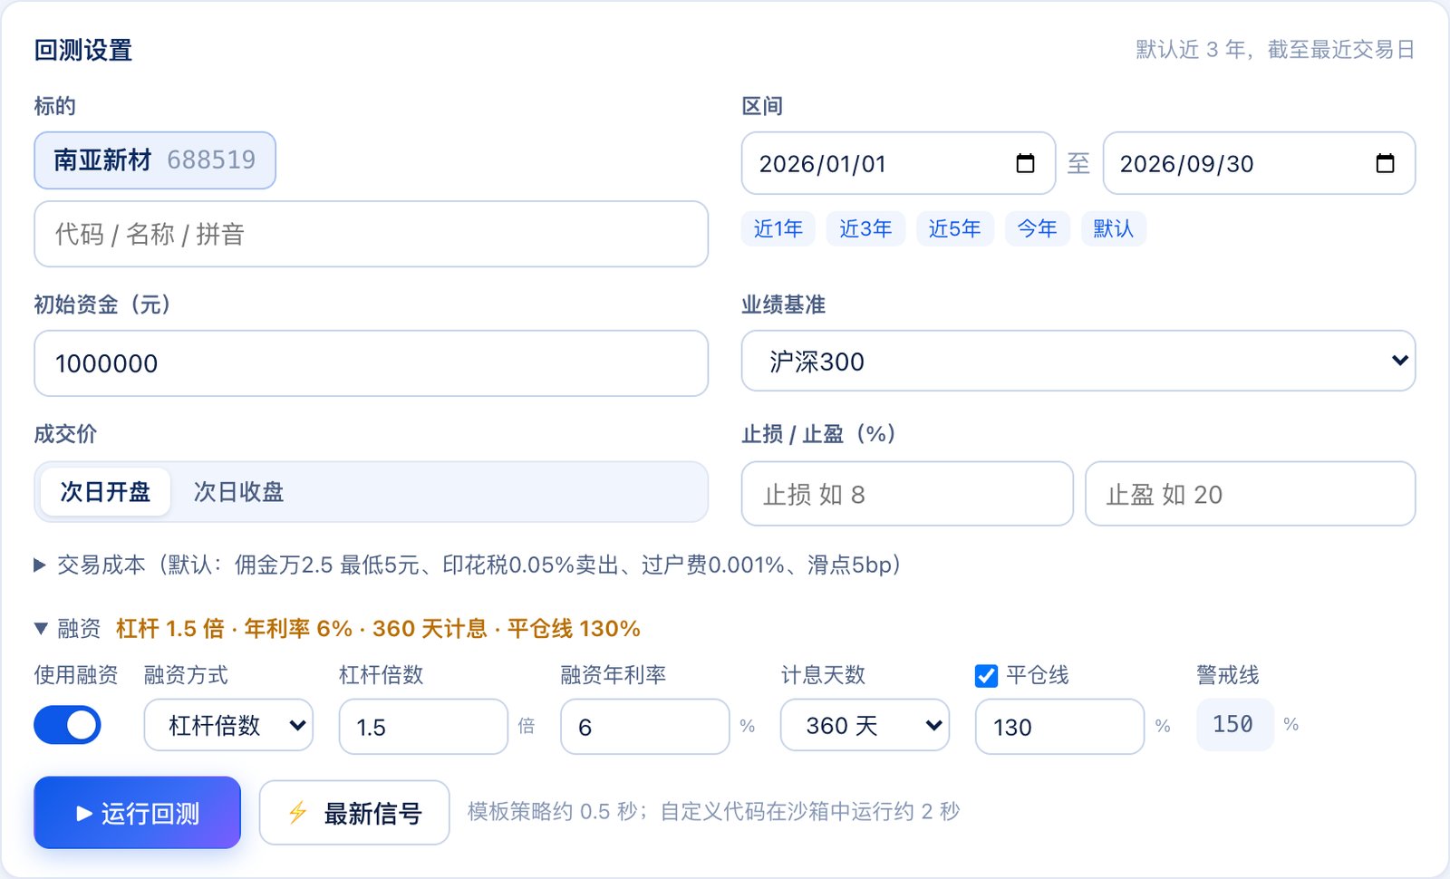
Task: Open the 计息天数 360 天 dropdown
Action: click(x=865, y=725)
